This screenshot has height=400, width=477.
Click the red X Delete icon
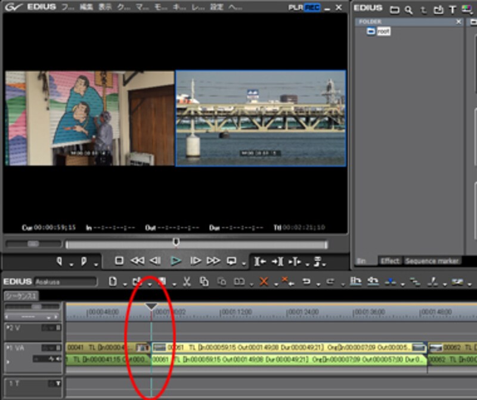click(x=264, y=282)
